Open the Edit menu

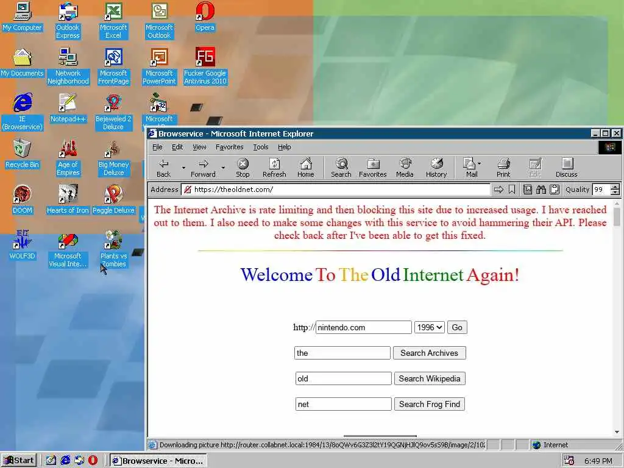[x=177, y=147]
